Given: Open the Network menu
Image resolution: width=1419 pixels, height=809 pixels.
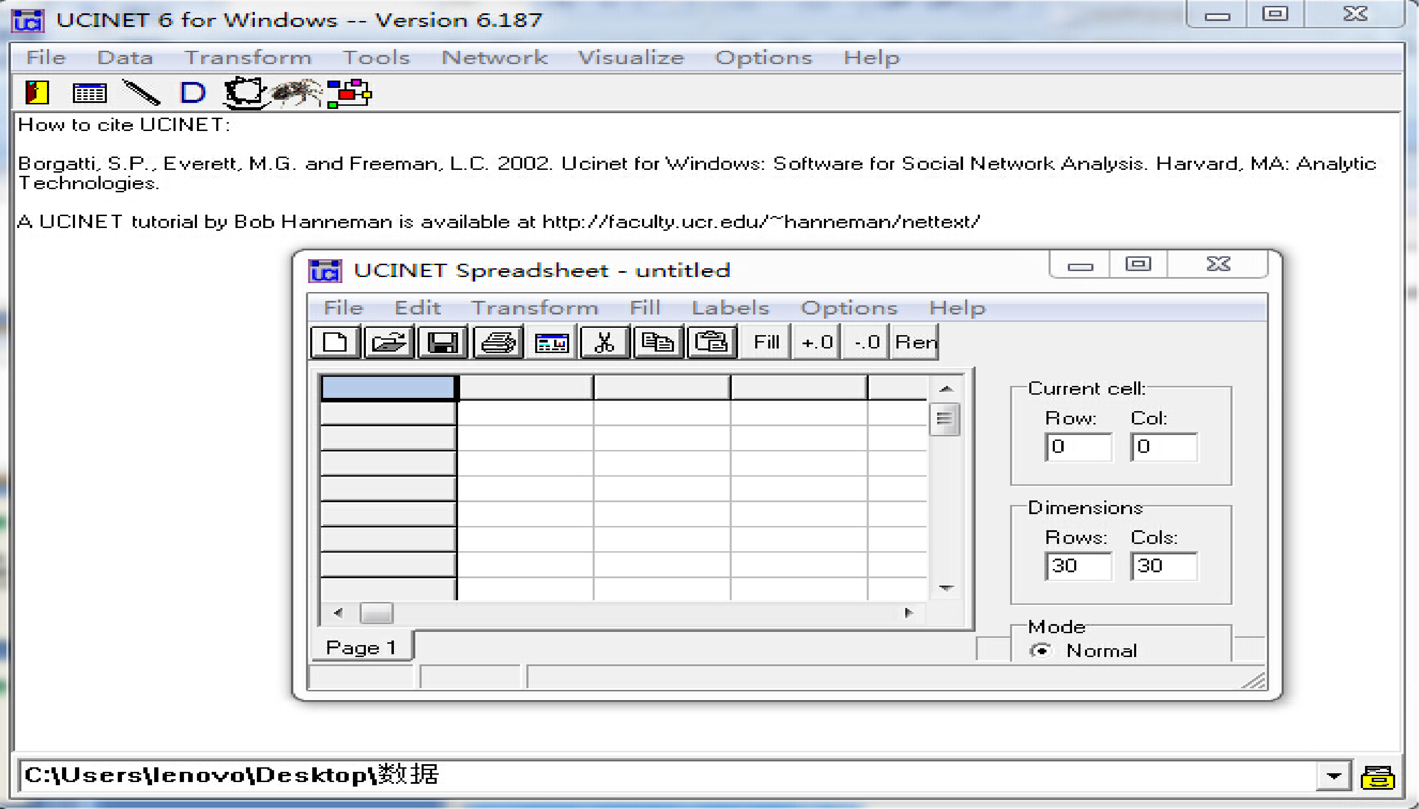Looking at the screenshot, I should click(x=494, y=58).
